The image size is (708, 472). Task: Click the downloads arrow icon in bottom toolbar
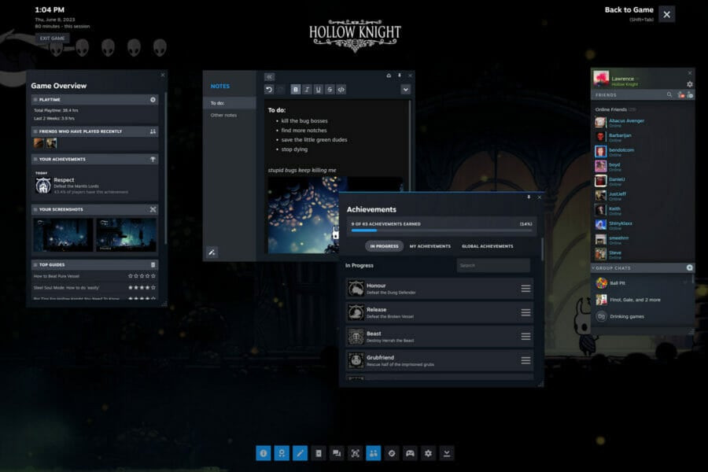coord(447,453)
